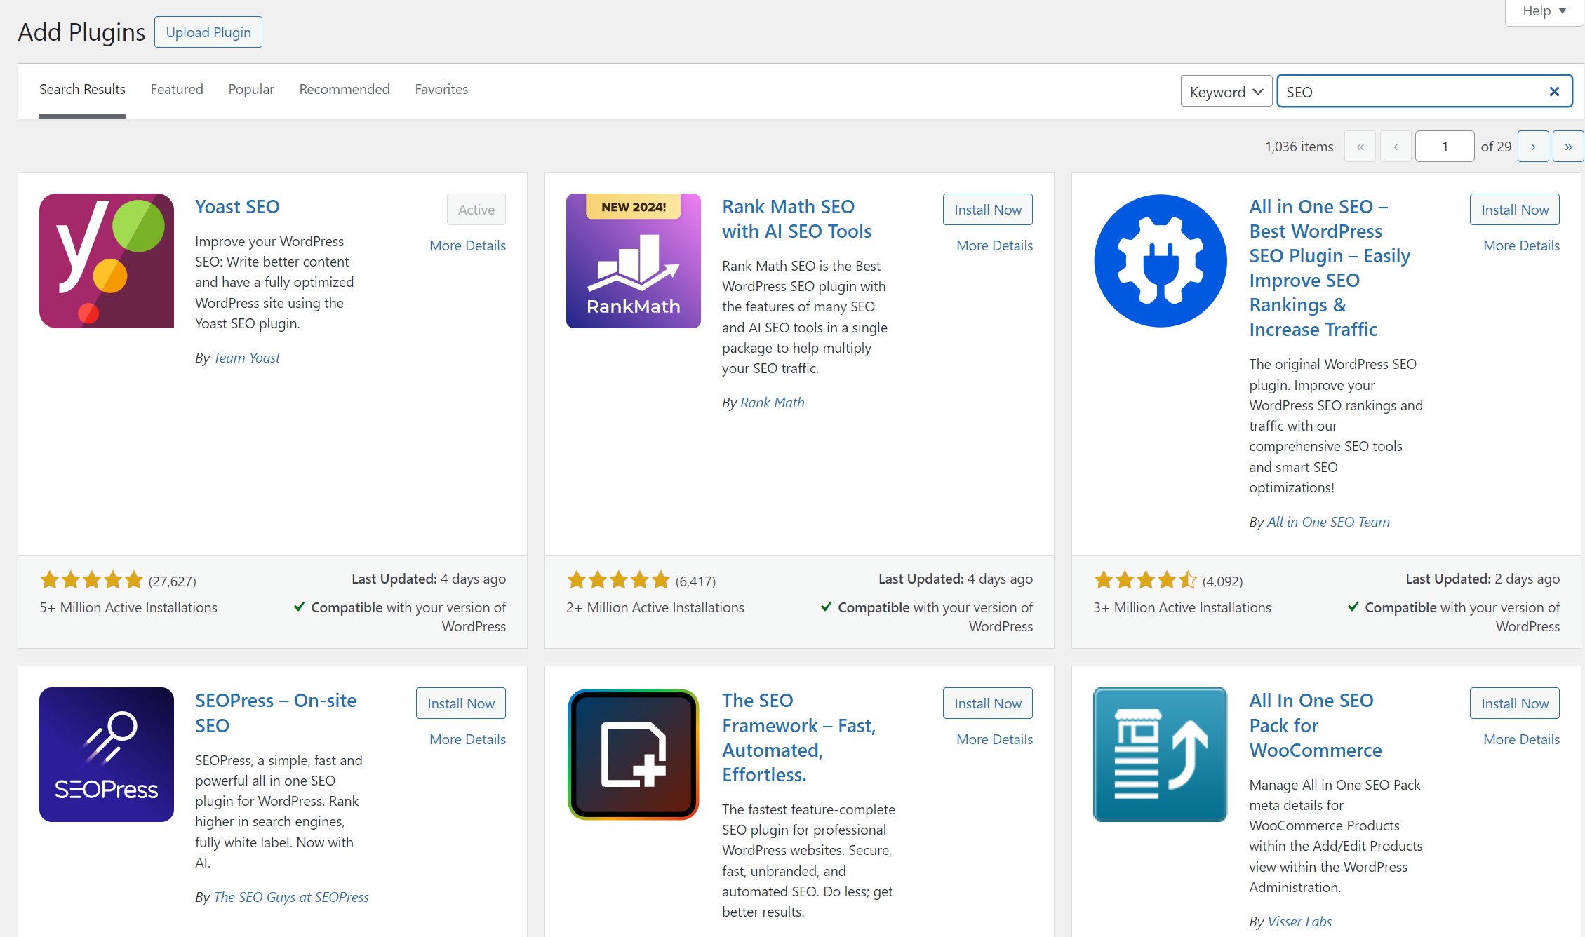
Task: Click the Upload Plugin button
Action: [x=208, y=32]
